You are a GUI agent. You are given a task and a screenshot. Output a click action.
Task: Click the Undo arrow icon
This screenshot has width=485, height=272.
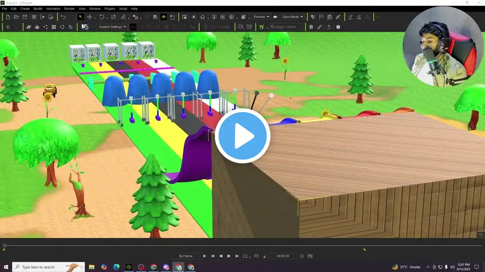(x=63, y=17)
